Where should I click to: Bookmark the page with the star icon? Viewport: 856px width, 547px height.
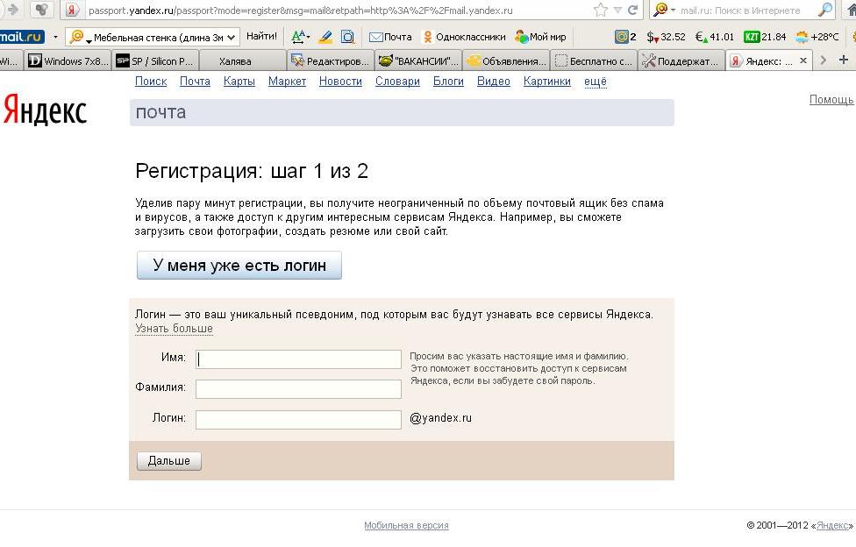[x=601, y=10]
